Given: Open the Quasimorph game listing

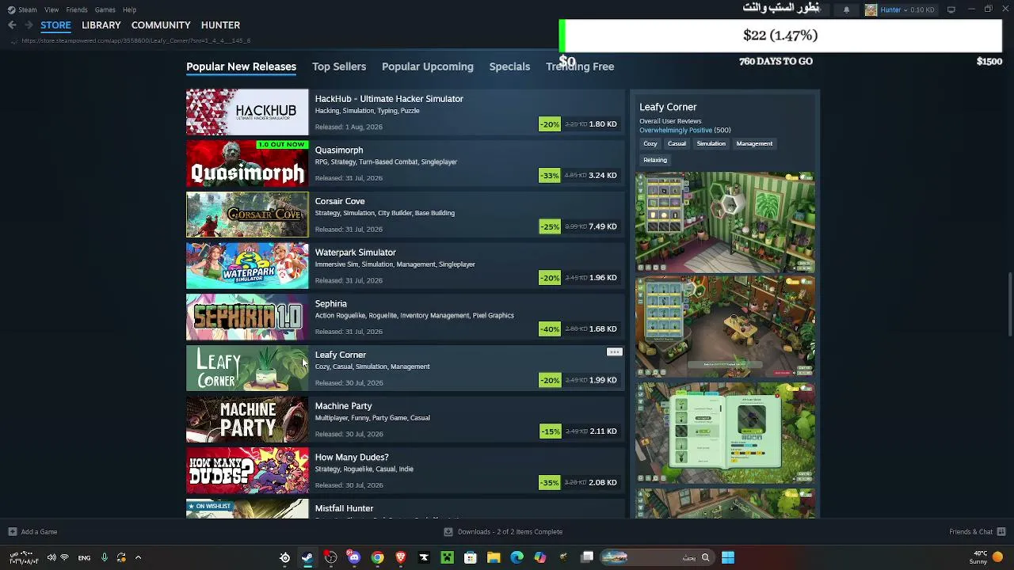Looking at the screenshot, I should coord(404,164).
